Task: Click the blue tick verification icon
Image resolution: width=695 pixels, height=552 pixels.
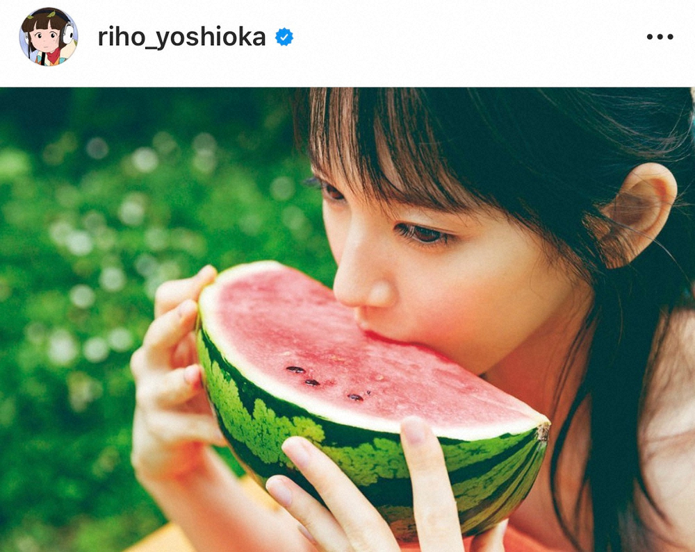Action: [284, 37]
